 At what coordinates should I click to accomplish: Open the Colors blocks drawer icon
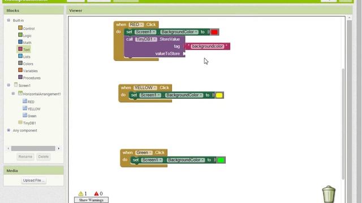[20, 63]
